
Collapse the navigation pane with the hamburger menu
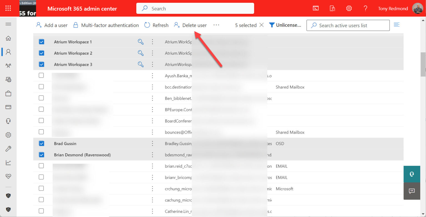click(8, 24)
